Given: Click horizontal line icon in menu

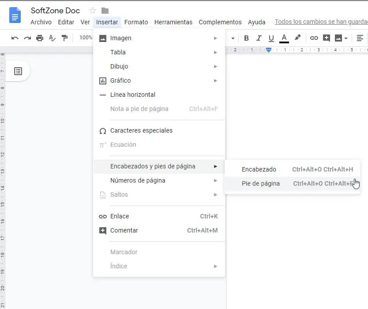Looking at the screenshot, I should (102, 95).
